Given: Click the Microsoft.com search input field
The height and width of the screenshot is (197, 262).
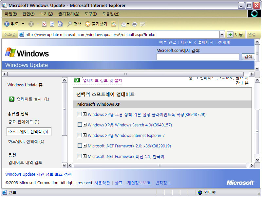Looking at the screenshot, I should (x=198, y=57).
